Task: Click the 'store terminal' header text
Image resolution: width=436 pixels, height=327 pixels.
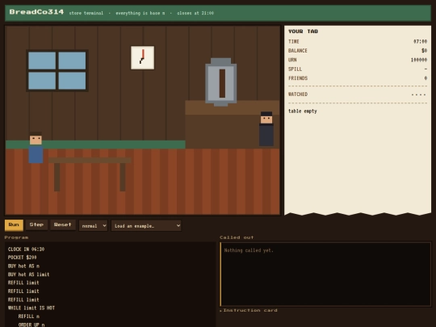Action: (x=86, y=13)
